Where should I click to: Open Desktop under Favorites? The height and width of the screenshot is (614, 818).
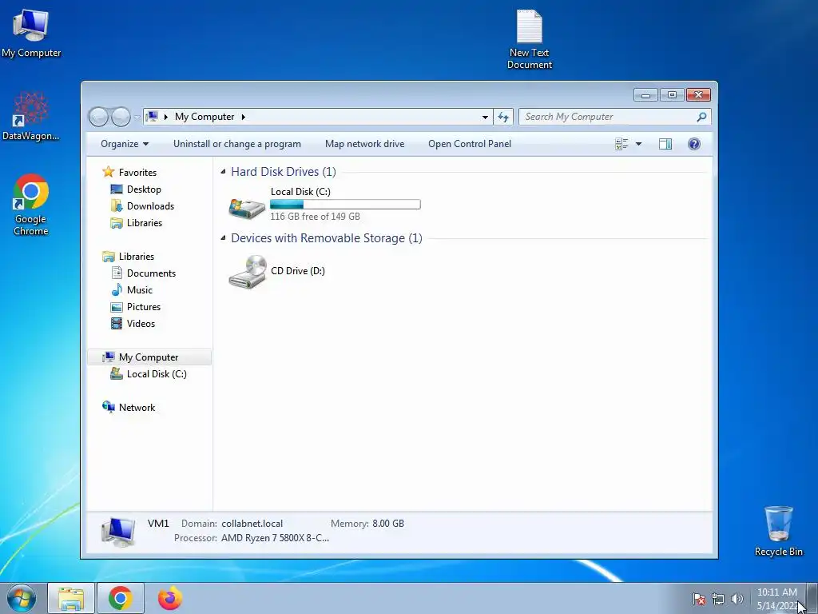click(x=144, y=189)
